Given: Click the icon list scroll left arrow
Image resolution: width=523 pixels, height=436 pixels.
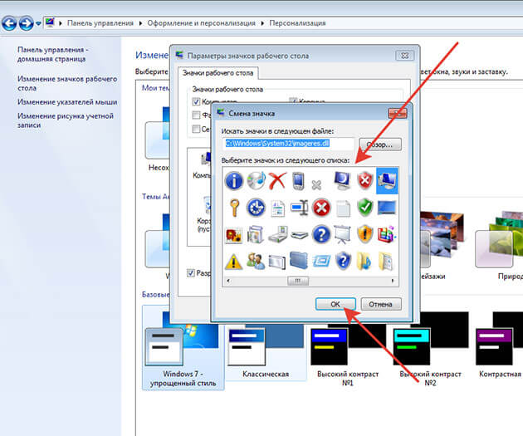Looking at the screenshot, I should pyautogui.click(x=228, y=281).
